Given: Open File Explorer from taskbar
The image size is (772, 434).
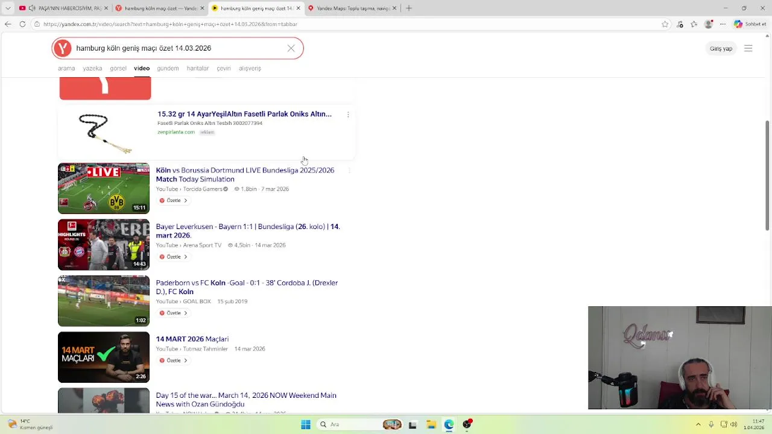Looking at the screenshot, I should pyautogui.click(x=431, y=424).
